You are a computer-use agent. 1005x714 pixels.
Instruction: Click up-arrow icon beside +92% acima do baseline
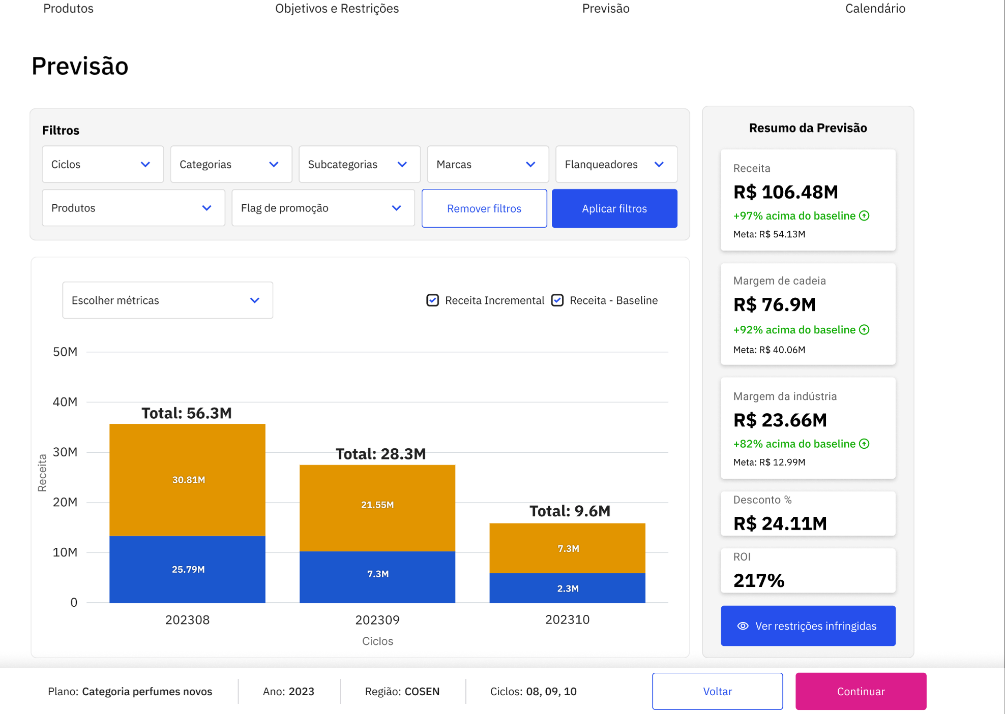coord(864,330)
